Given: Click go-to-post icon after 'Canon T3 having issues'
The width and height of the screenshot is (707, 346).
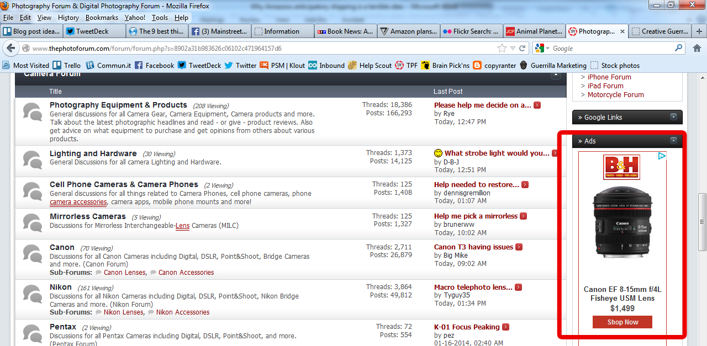Looking at the screenshot, I should pyautogui.click(x=519, y=247).
